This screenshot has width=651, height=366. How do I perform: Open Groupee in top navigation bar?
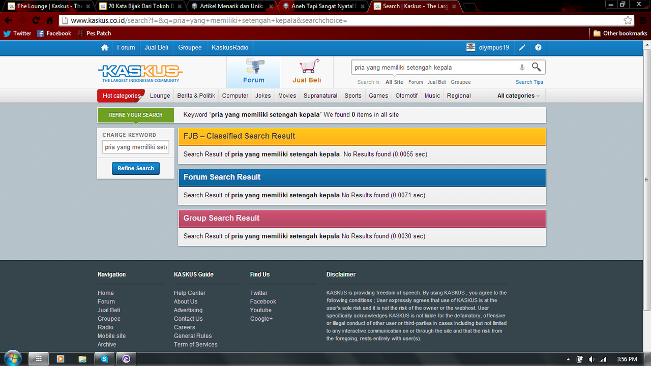pos(190,47)
